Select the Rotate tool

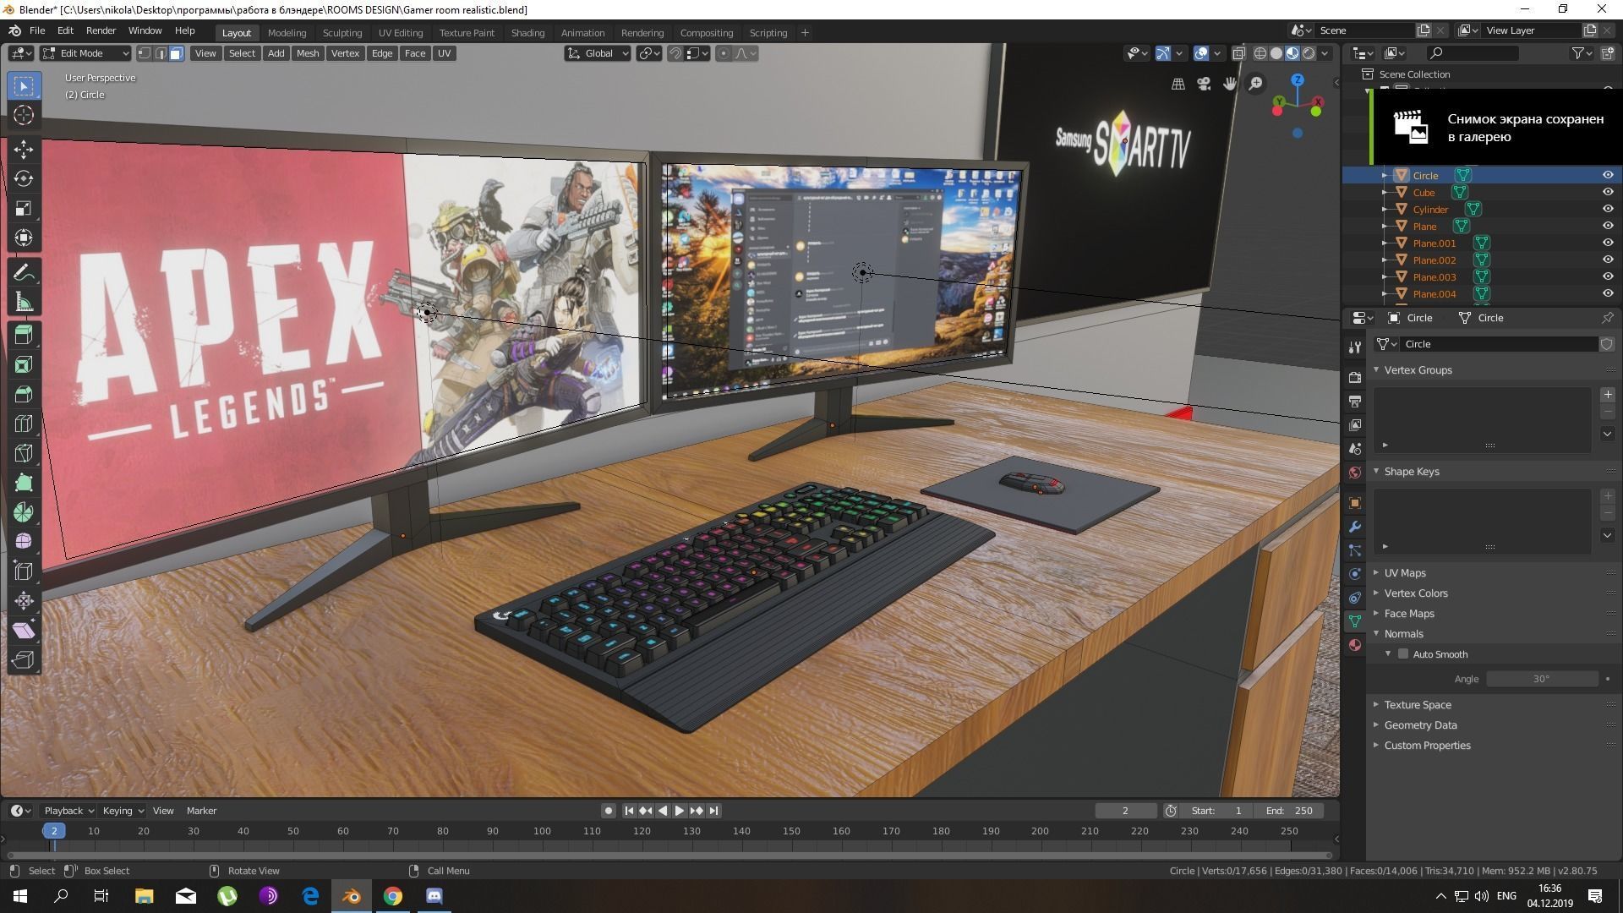[24, 178]
